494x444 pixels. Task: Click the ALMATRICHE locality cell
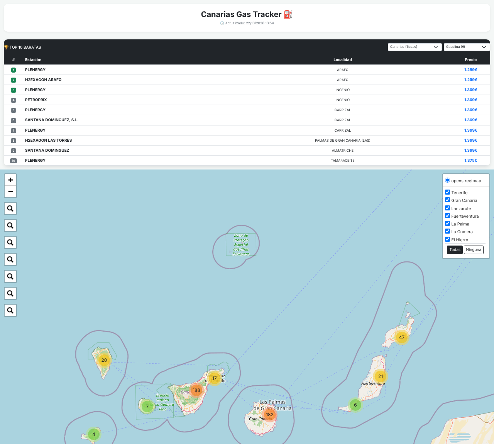343,151
